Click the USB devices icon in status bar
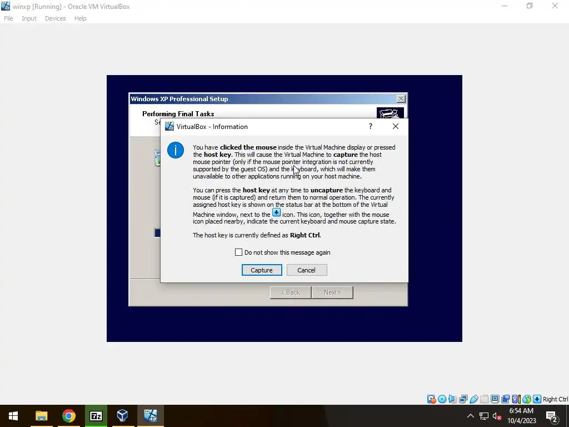The width and height of the screenshot is (569, 427). coord(473,399)
